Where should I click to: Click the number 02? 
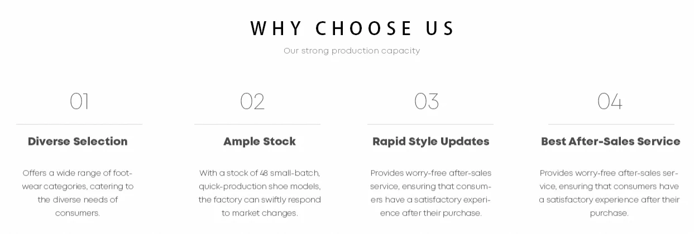click(252, 101)
